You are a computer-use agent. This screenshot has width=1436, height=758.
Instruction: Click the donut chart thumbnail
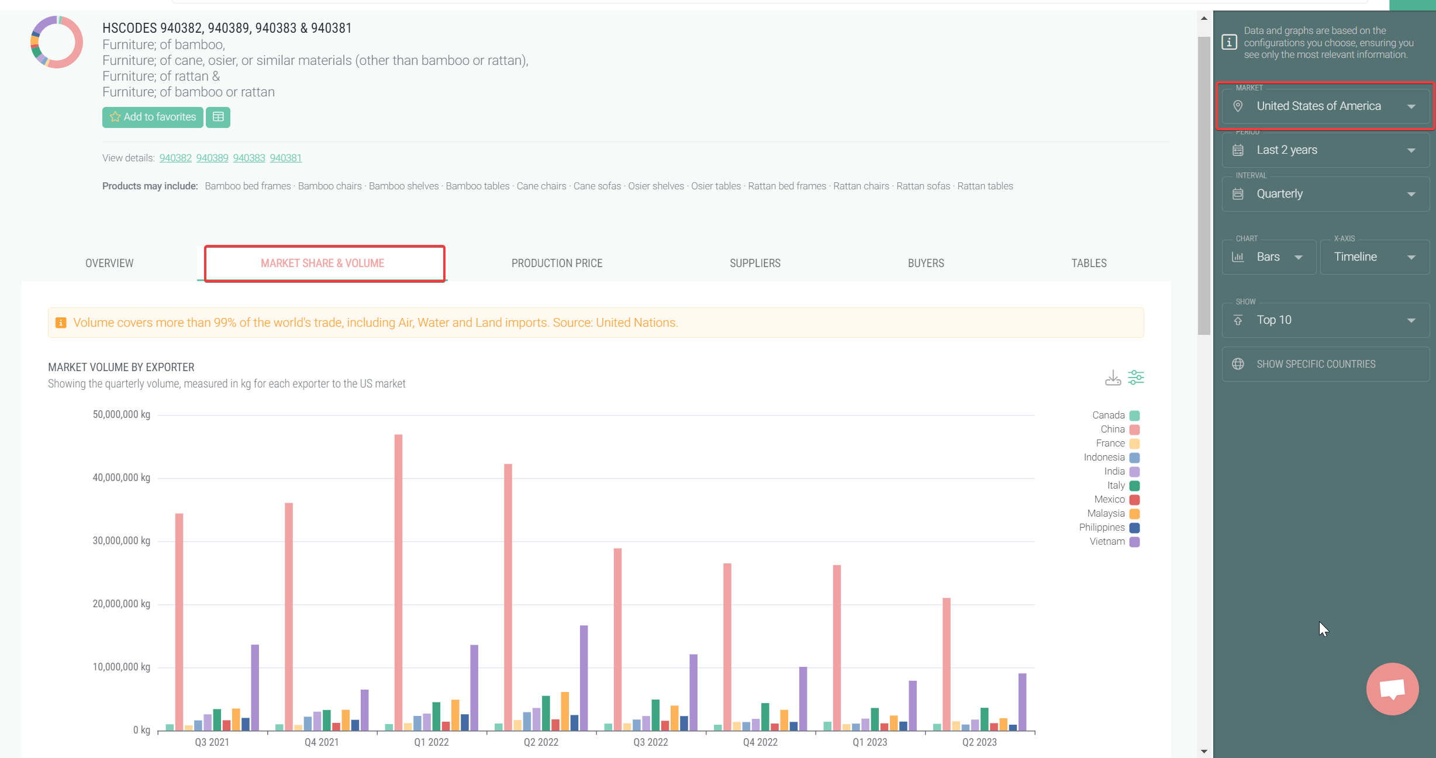tap(57, 42)
